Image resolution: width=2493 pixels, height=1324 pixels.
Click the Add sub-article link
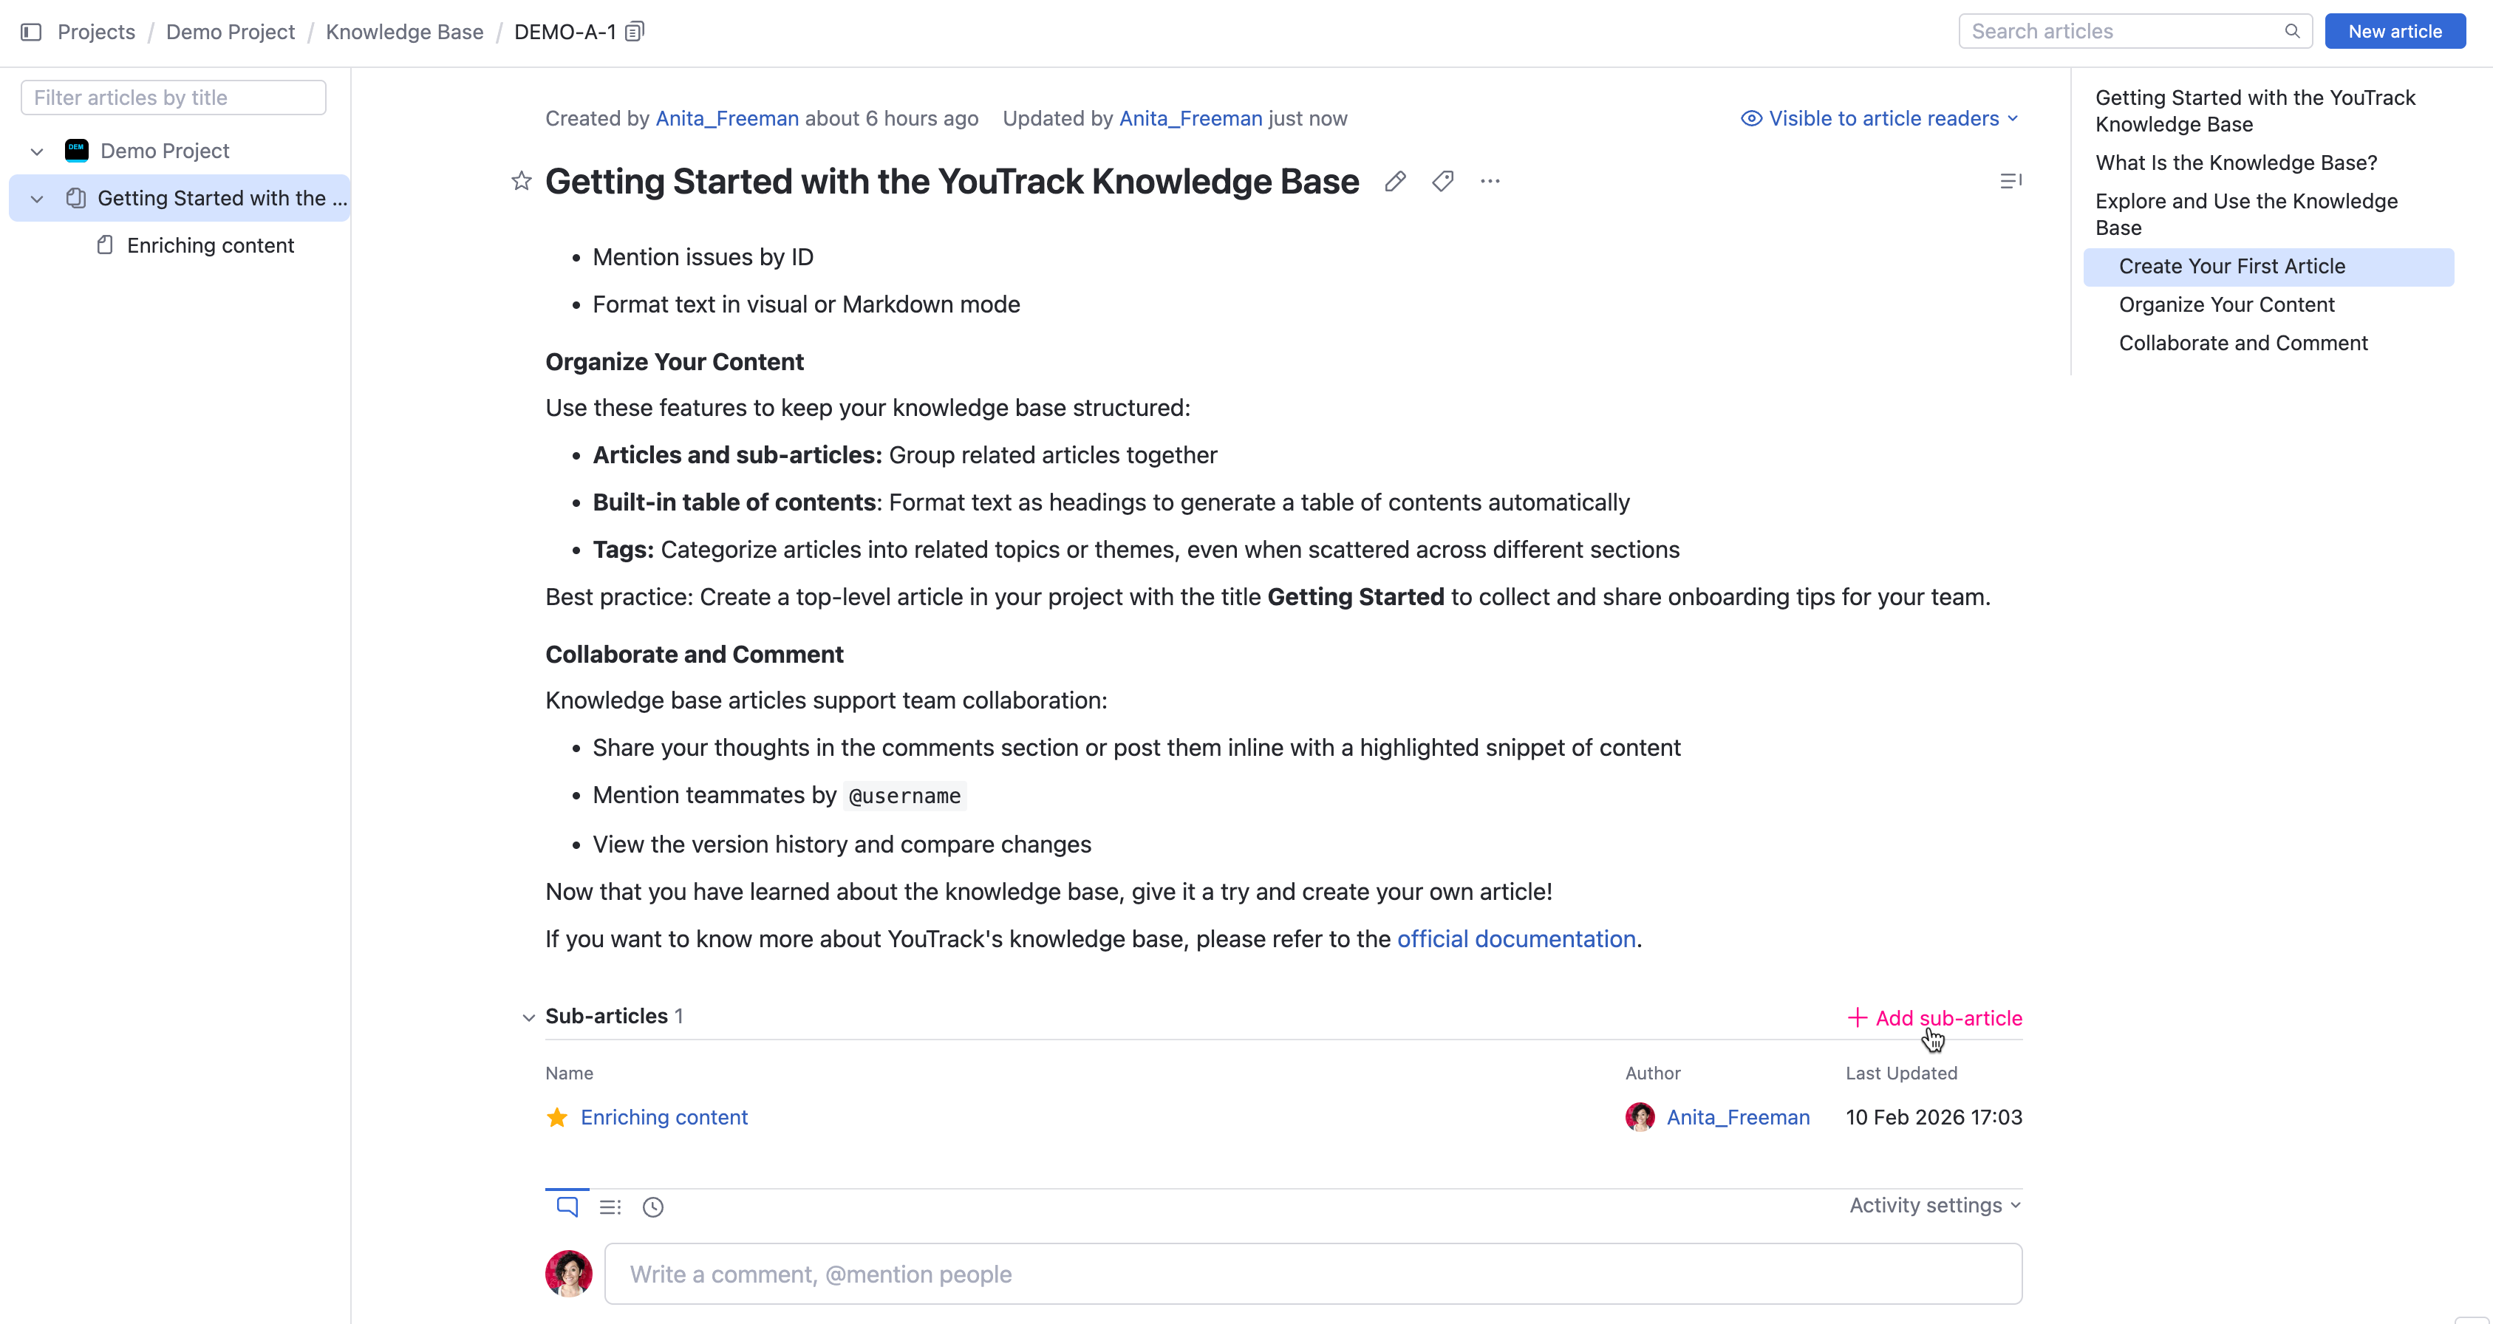pos(1934,1018)
